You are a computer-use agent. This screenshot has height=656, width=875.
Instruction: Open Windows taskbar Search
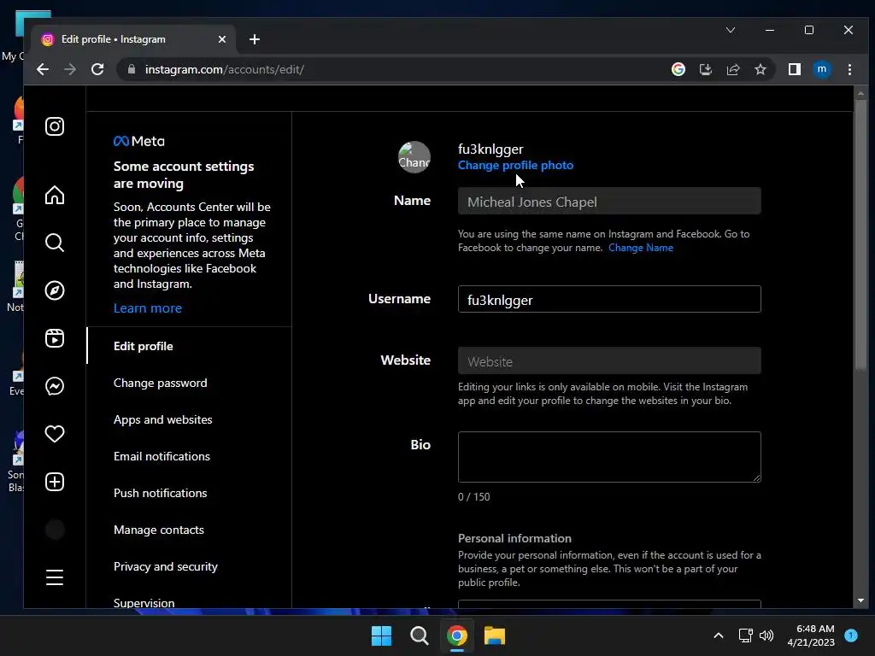[419, 635]
